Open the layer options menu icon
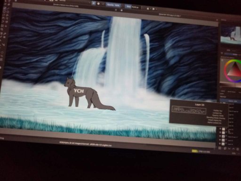This screenshot has height=181, width=241. point(238,149)
